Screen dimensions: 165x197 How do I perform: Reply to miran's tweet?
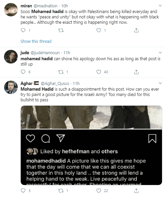(x=23, y=30)
